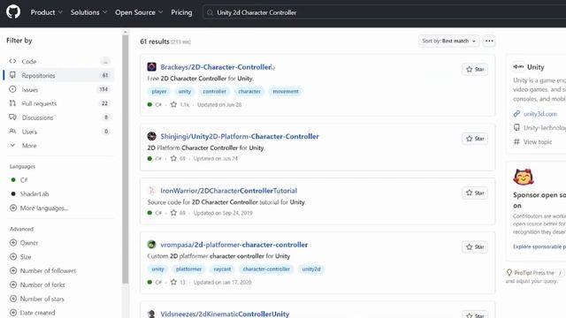Star the Shinjingi Unity2D-Platform repo

475,139
